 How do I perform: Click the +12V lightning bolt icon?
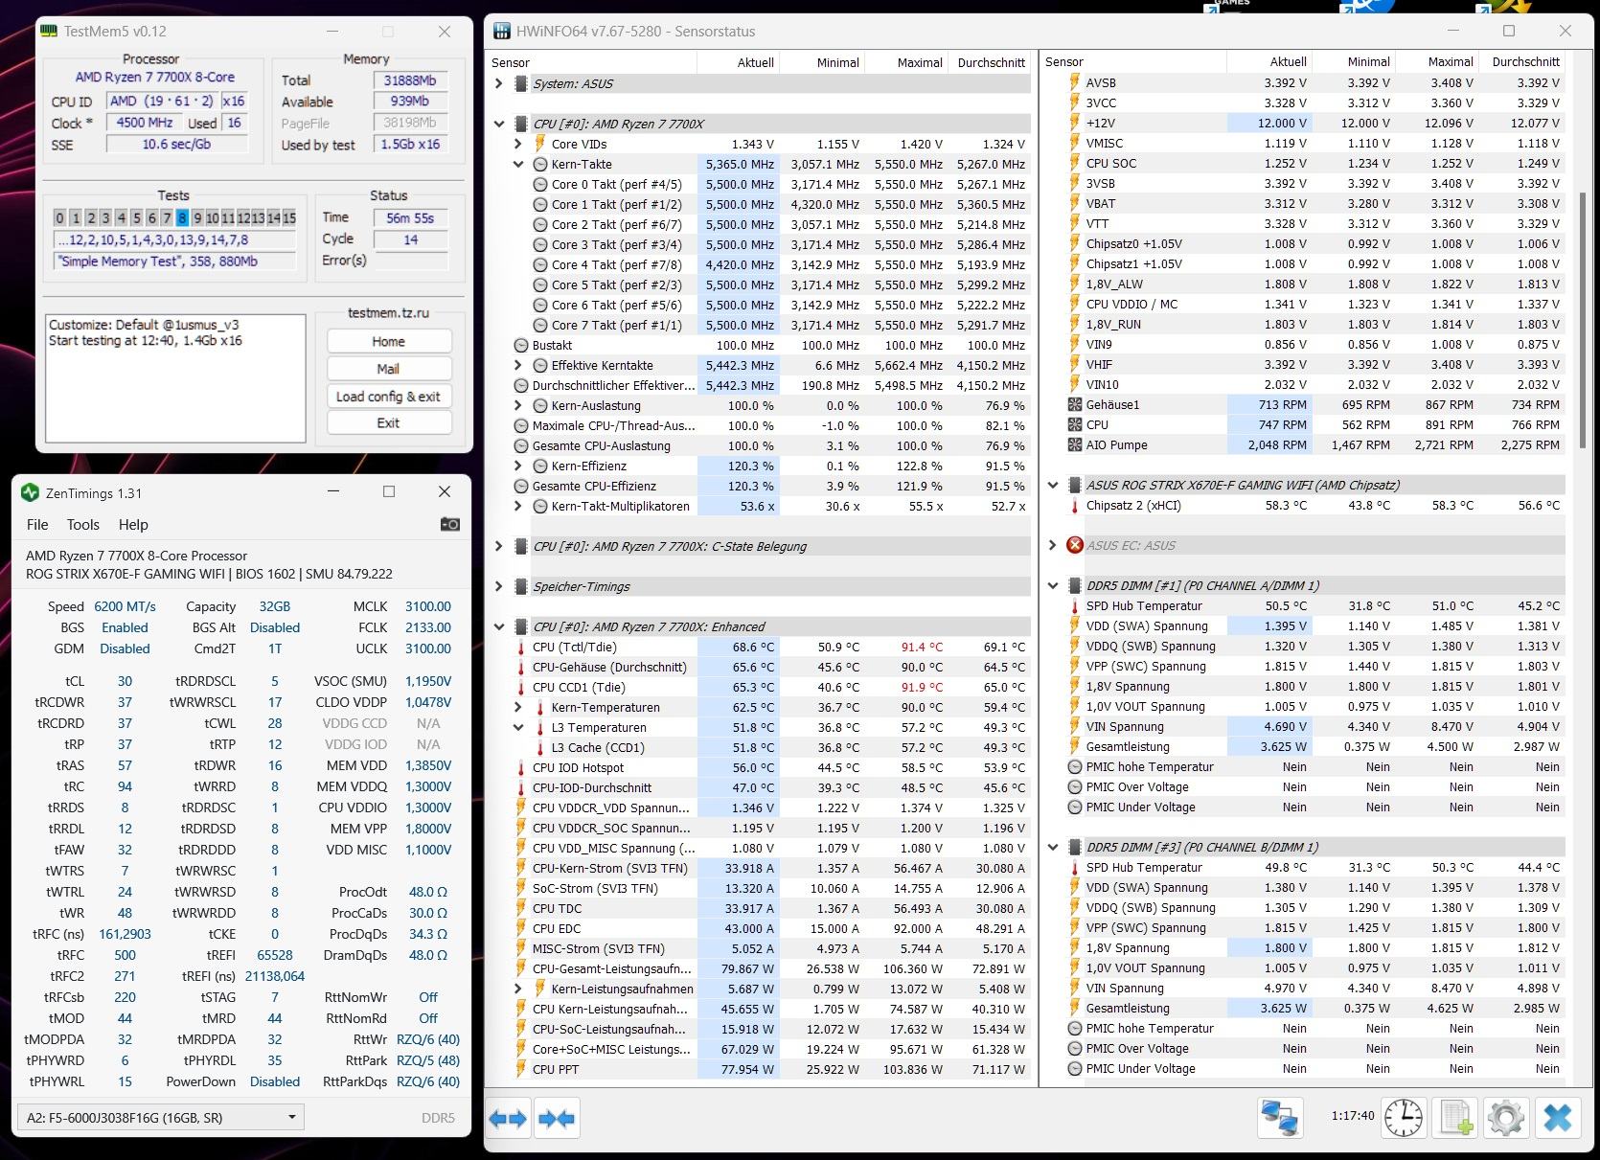1075,123
